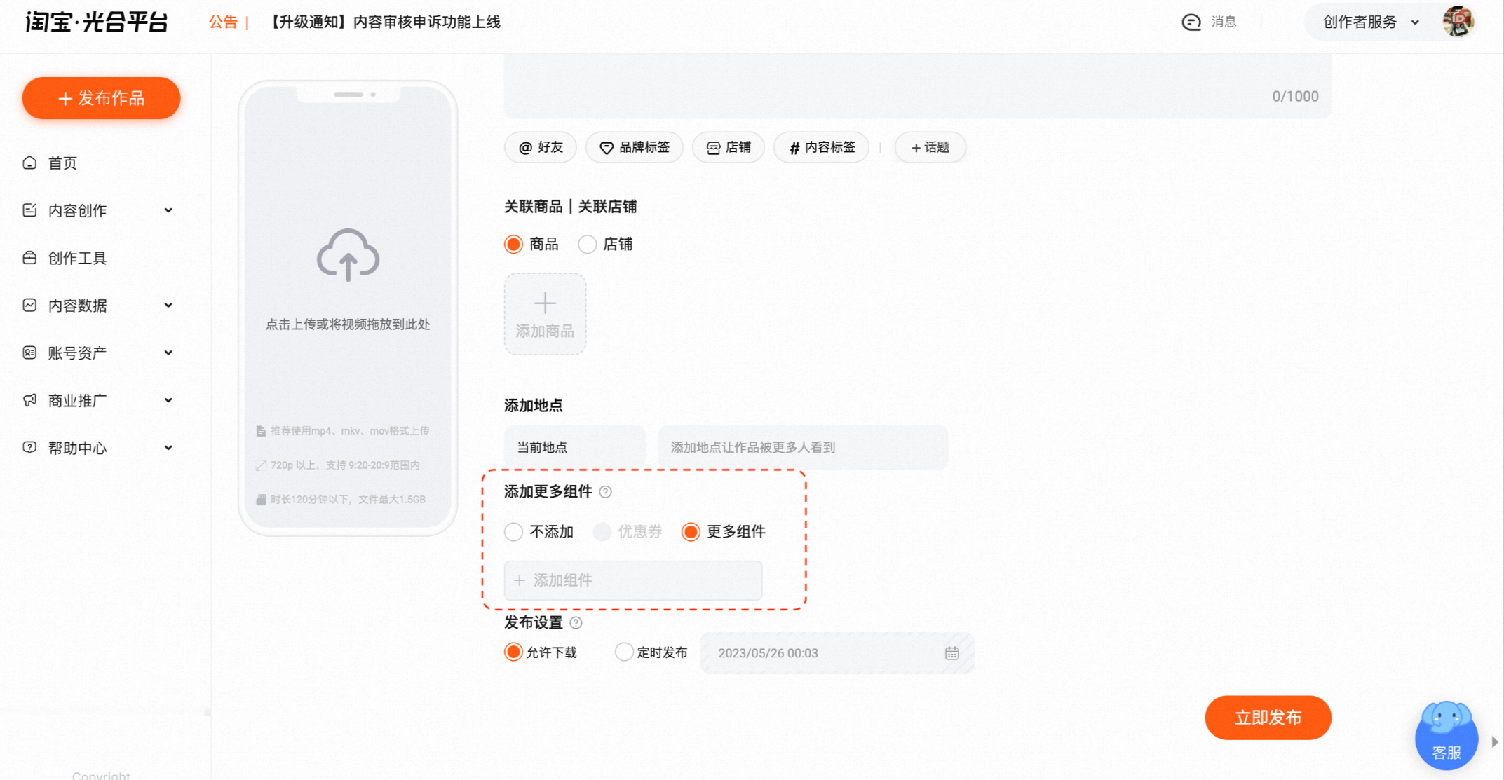This screenshot has width=1504, height=780.
Task: Click the cloud upload video icon
Action: tap(348, 255)
